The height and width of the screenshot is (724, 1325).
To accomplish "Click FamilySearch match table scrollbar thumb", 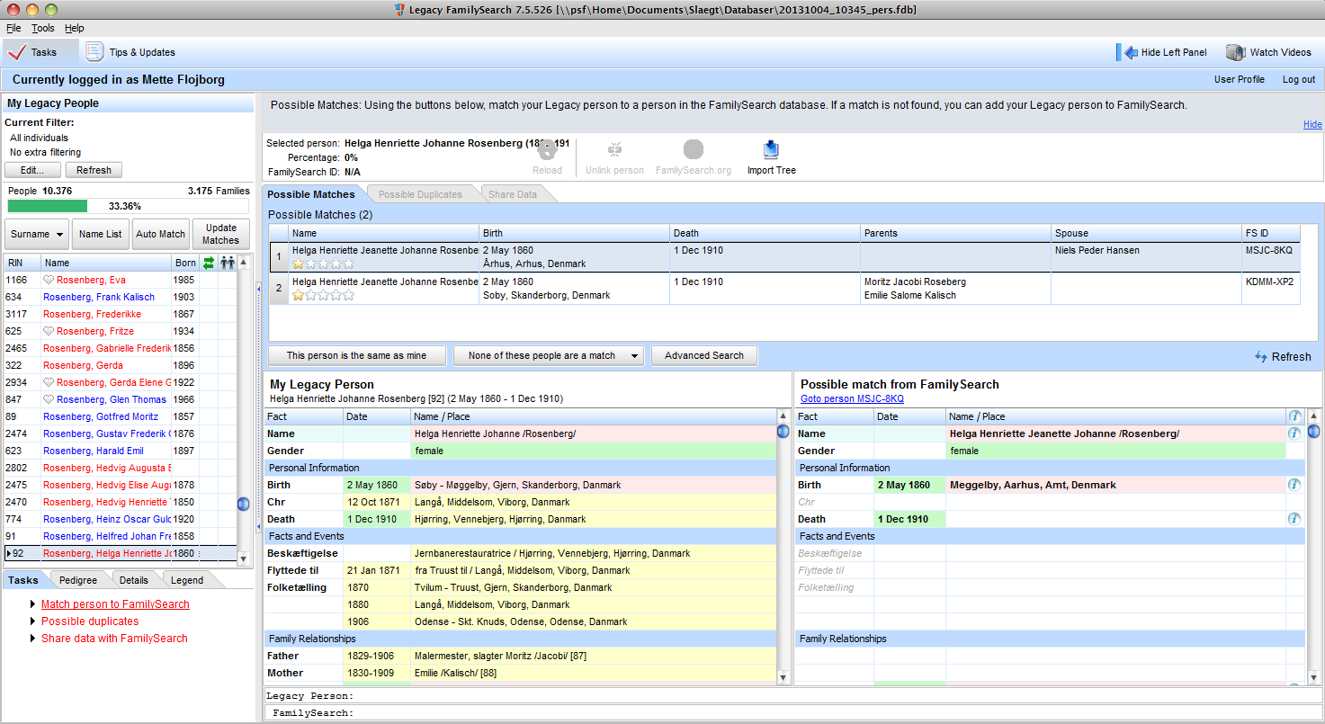I will [1314, 432].
